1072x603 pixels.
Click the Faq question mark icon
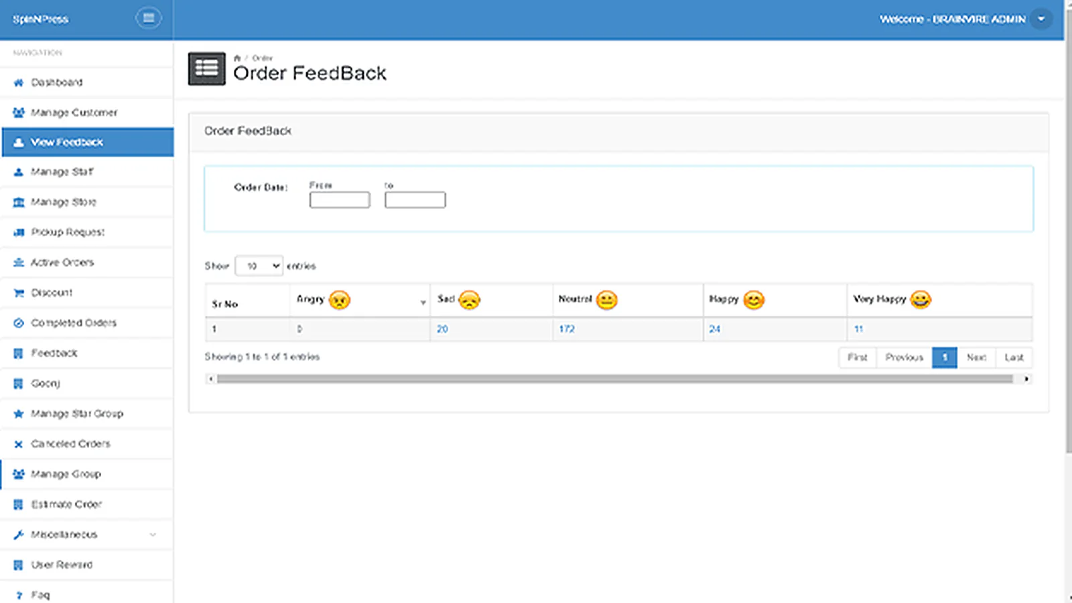(x=19, y=595)
